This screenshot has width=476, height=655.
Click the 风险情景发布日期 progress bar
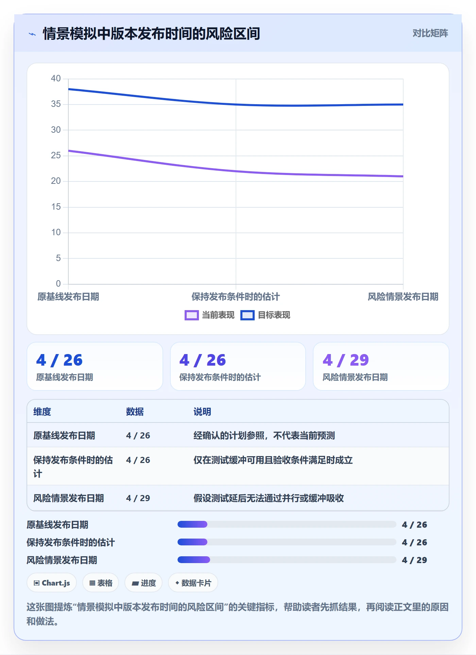tap(287, 560)
